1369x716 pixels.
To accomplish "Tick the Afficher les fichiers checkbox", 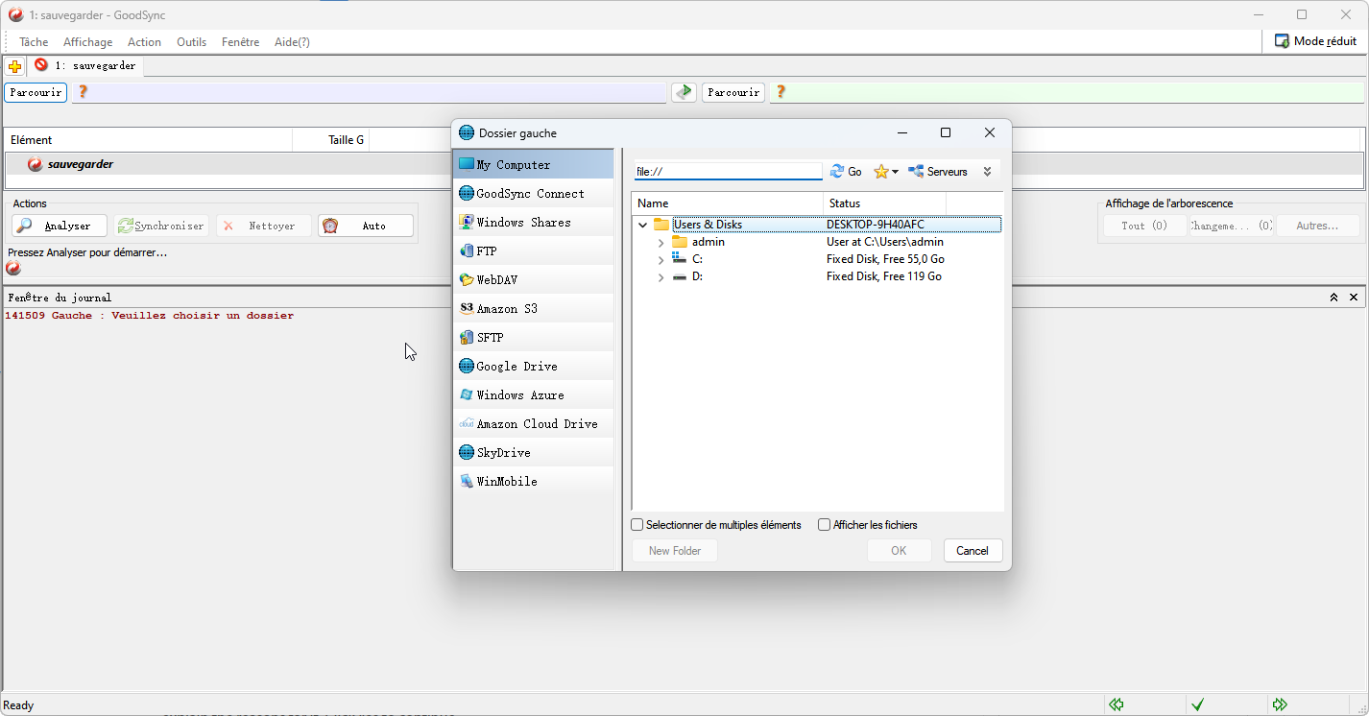I will [824, 525].
